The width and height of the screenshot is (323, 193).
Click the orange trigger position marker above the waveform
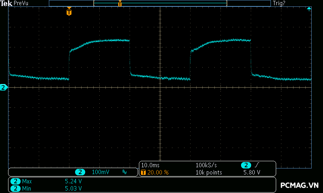69,12
